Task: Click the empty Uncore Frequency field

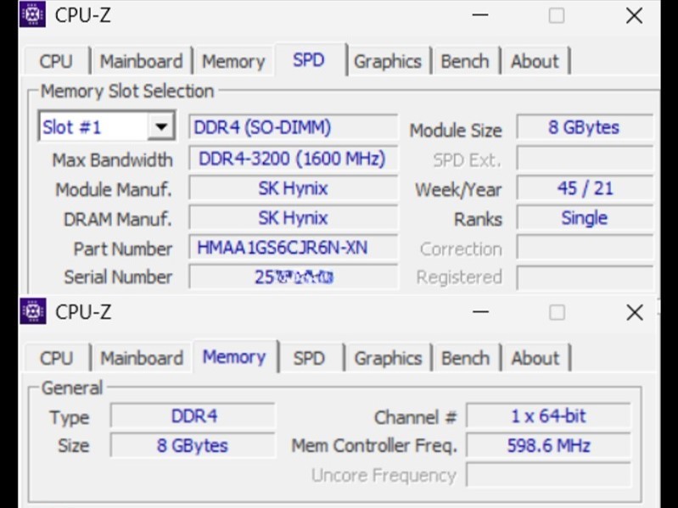Action: tap(548, 475)
